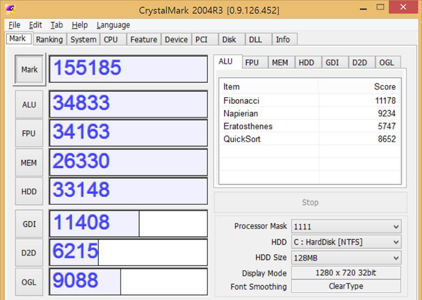Click the CrystalMark app icon in title bar
The image size is (422, 300).
pos(11,10)
